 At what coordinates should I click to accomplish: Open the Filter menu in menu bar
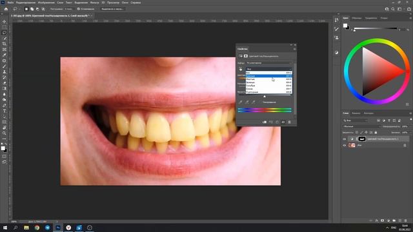95,3
